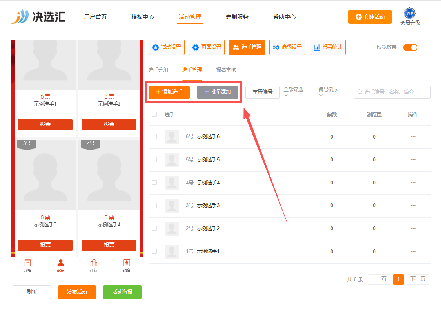This screenshot has height=309, width=441.
Task: Click the 浏览量 column header
Action: pyautogui.click(x=374, y=115)
